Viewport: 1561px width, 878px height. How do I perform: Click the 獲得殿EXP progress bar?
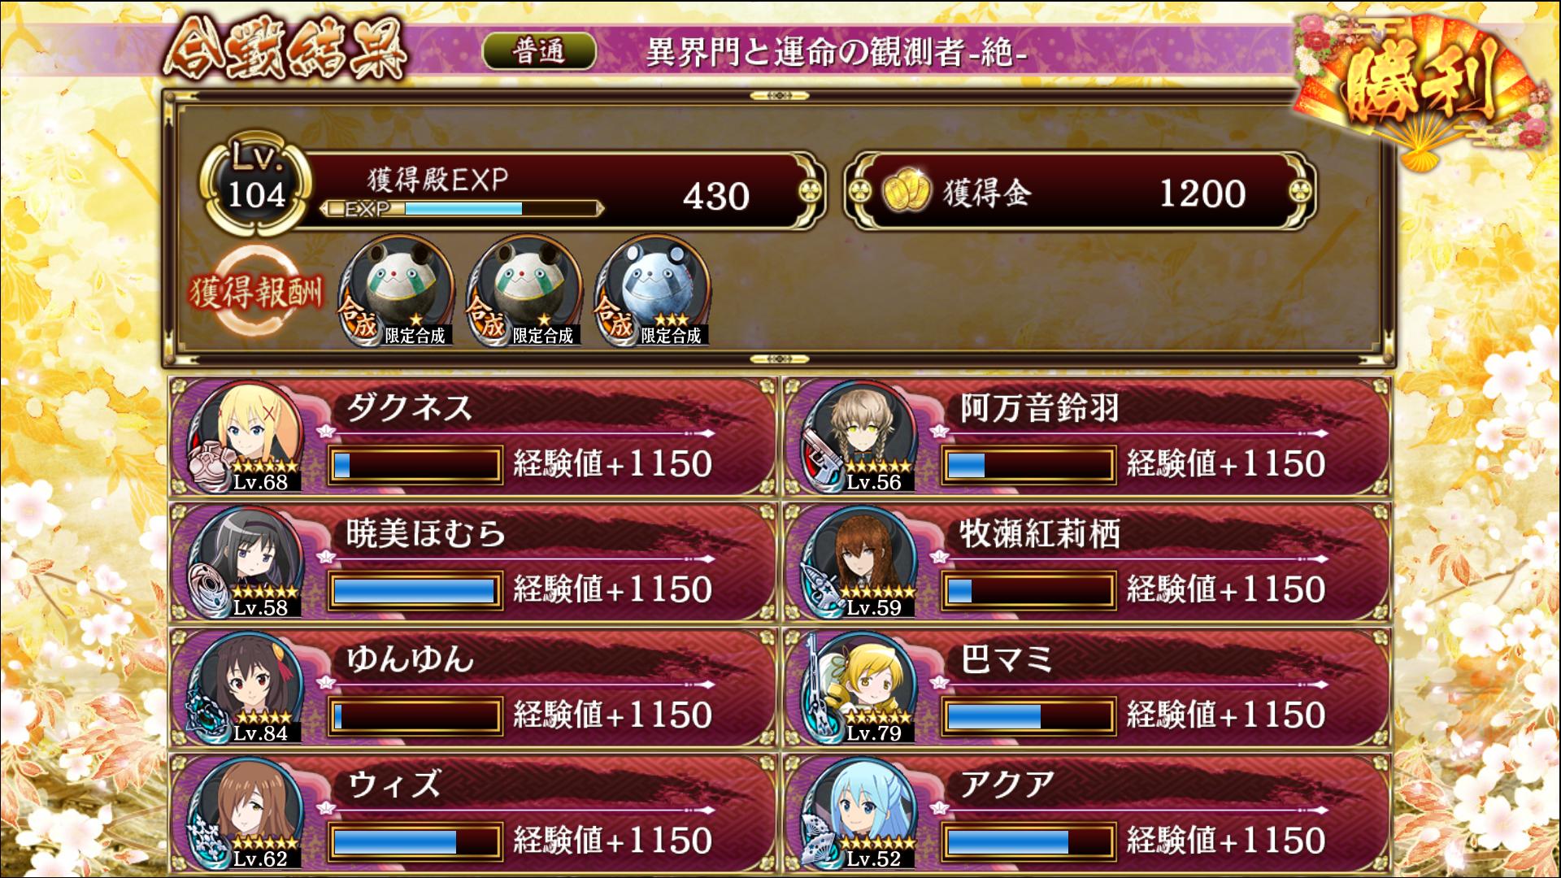tap(463, 209)
